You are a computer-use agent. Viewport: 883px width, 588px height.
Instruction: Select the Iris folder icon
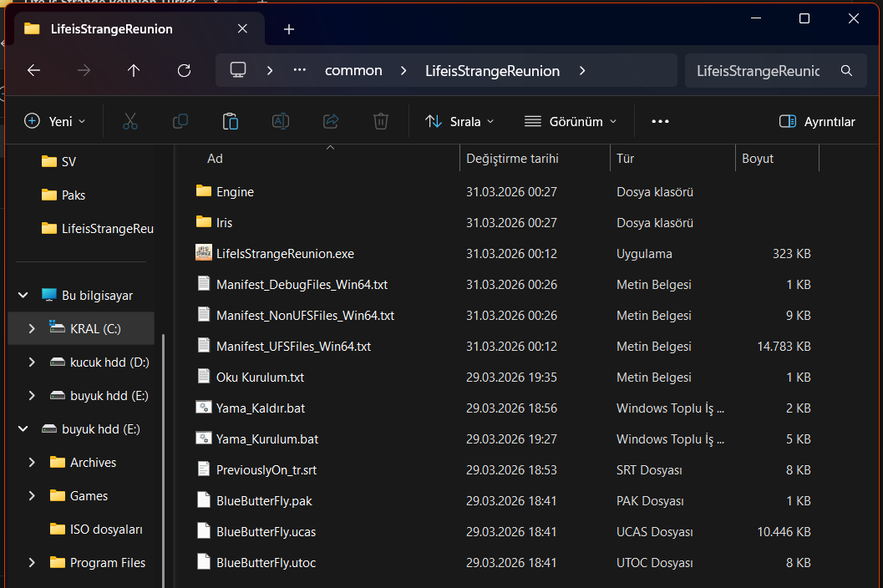203,222
